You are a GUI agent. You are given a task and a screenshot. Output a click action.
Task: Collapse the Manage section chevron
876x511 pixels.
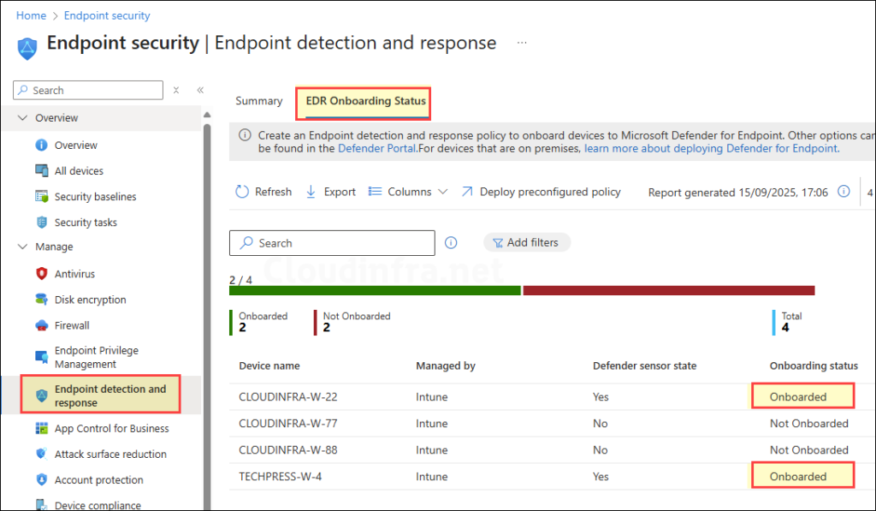tap(22, 247)
